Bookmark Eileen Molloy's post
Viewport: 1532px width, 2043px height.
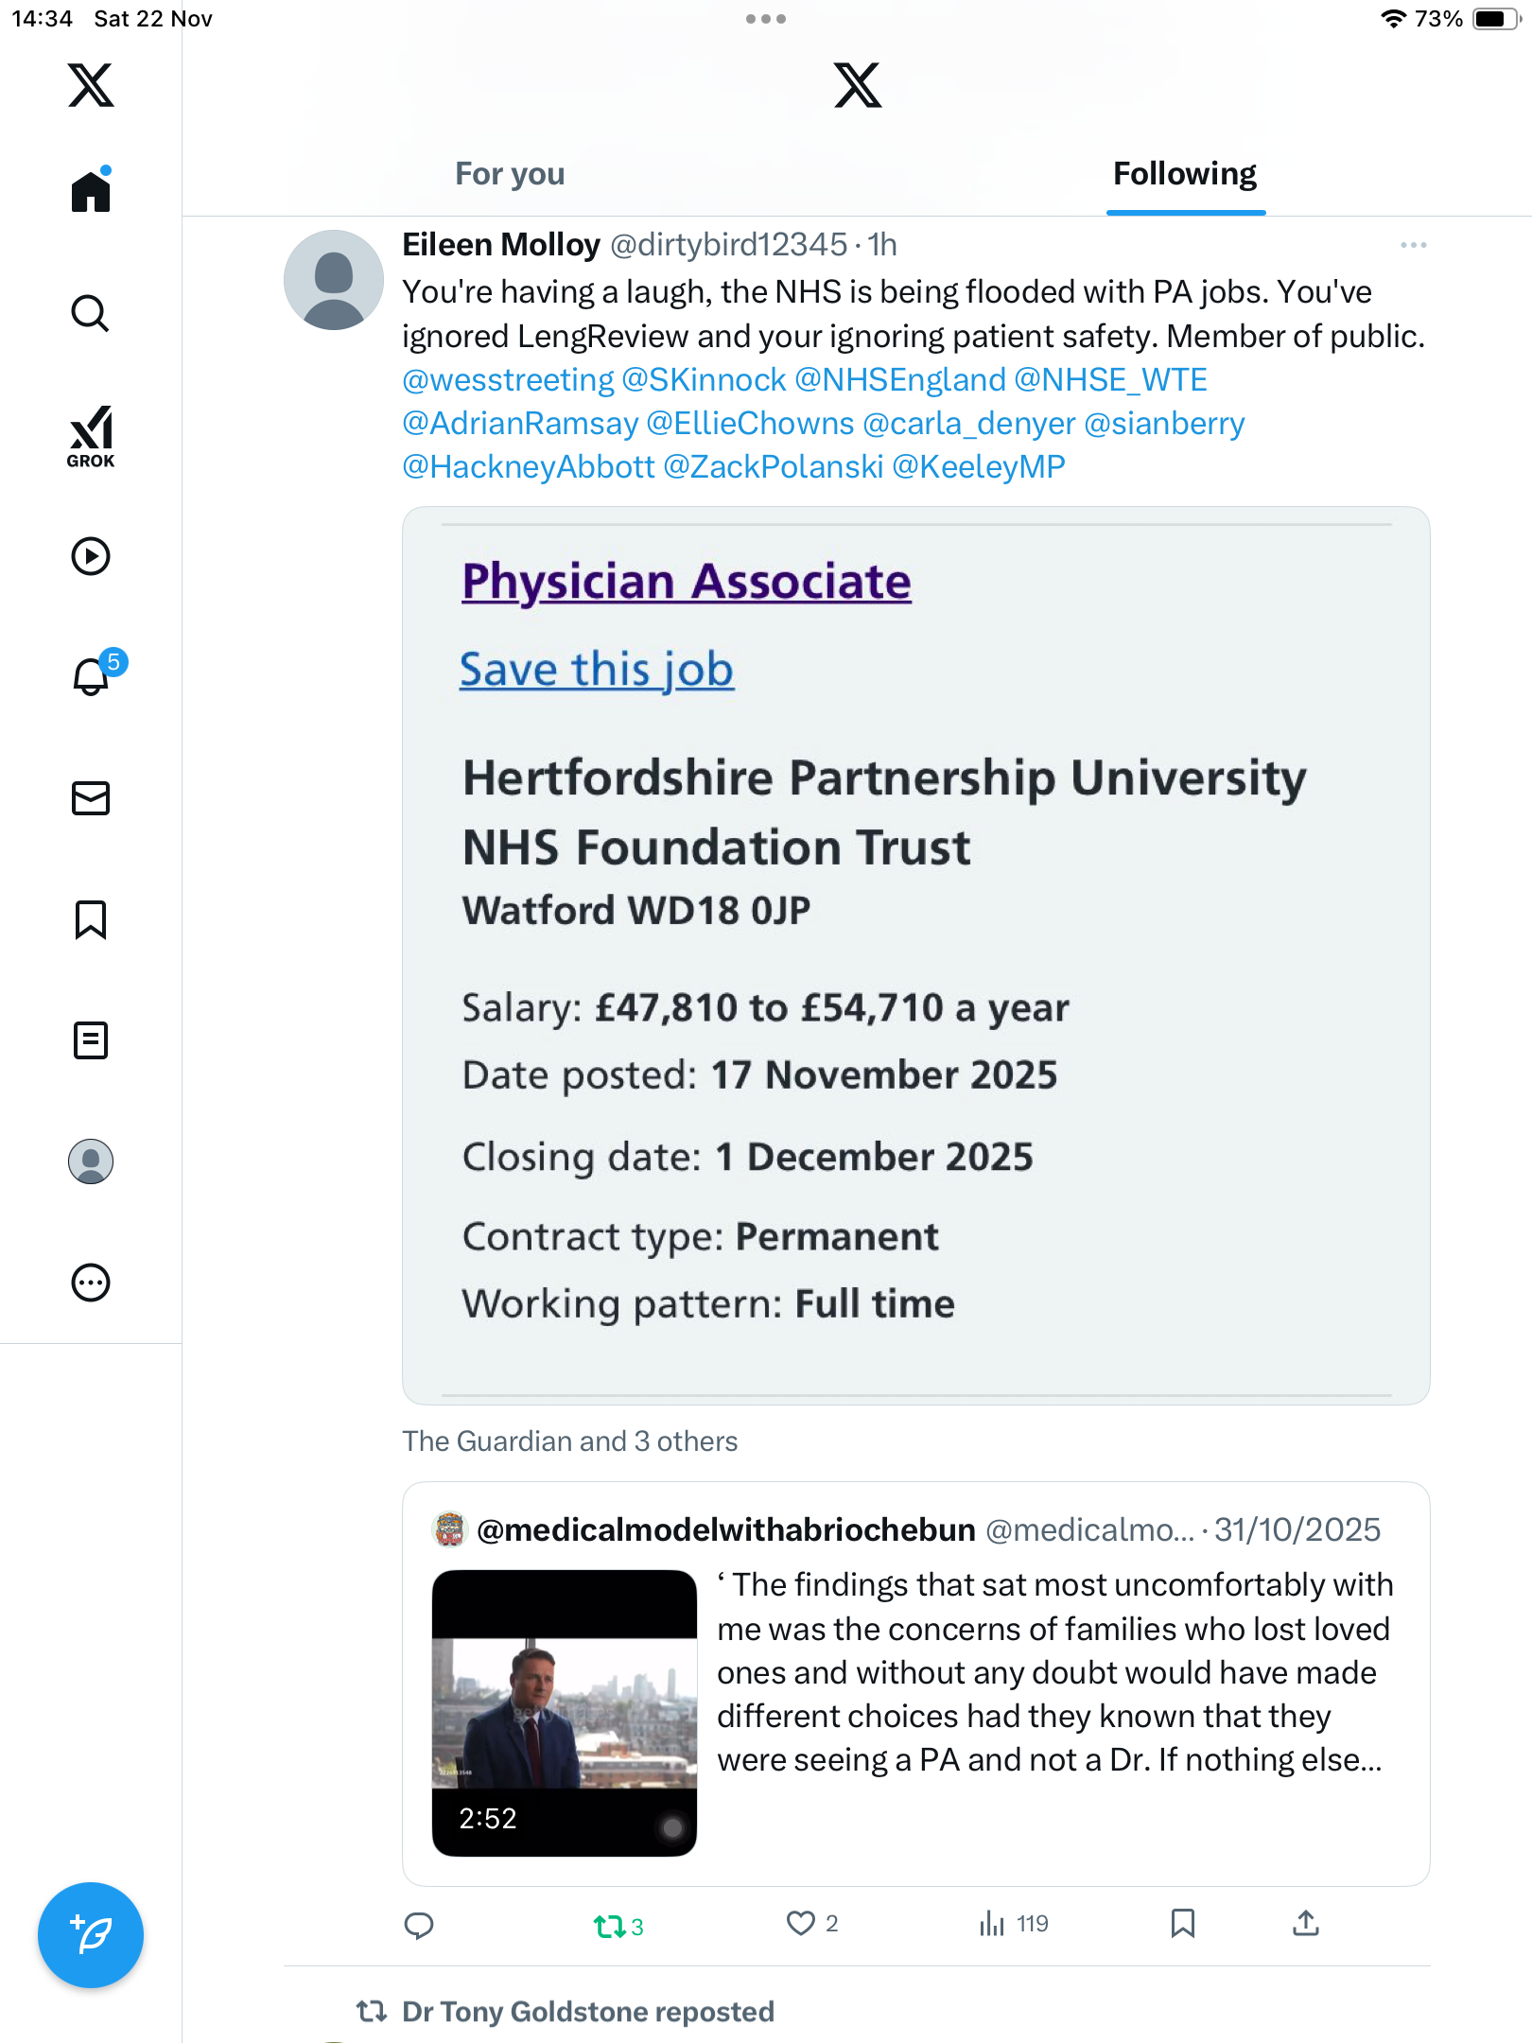click(x=1182, y=1924)
